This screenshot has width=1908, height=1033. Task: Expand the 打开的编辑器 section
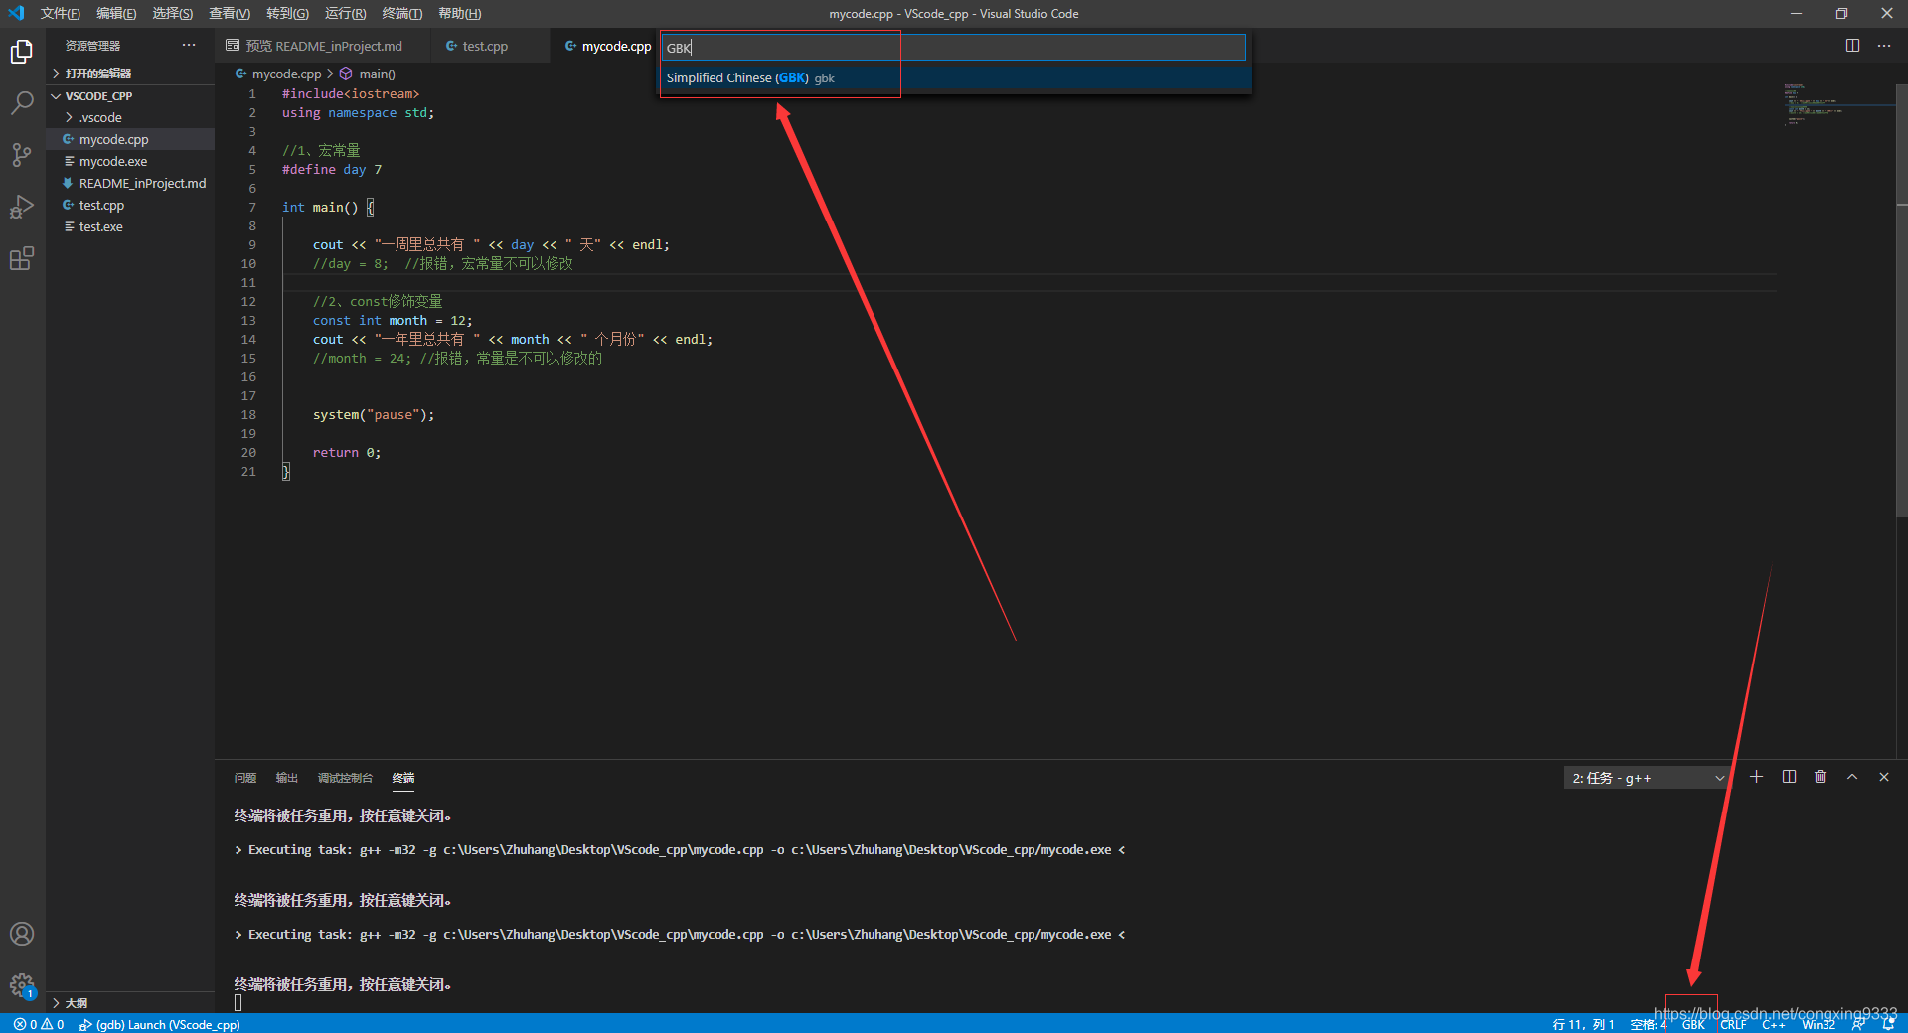(x=130, y=74)
